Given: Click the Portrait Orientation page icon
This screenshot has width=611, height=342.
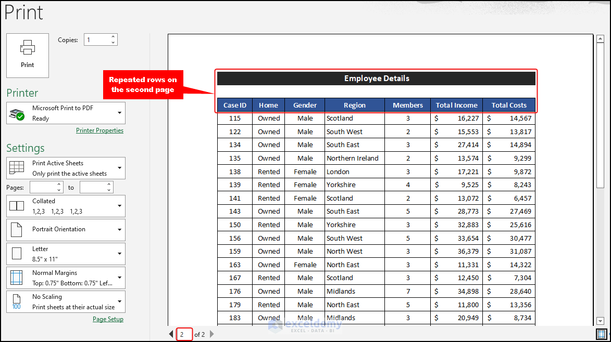Looking at the screenshot, I should point(17,230).
